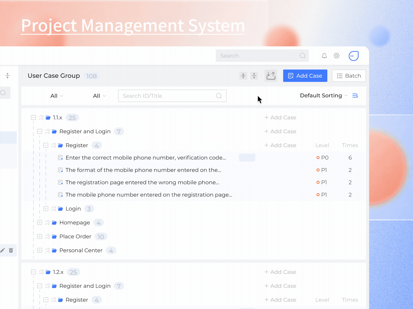The height and width of the screenshot is (309, 413).
Task: Click the collapse all rows icon
Action: (243, 76)
